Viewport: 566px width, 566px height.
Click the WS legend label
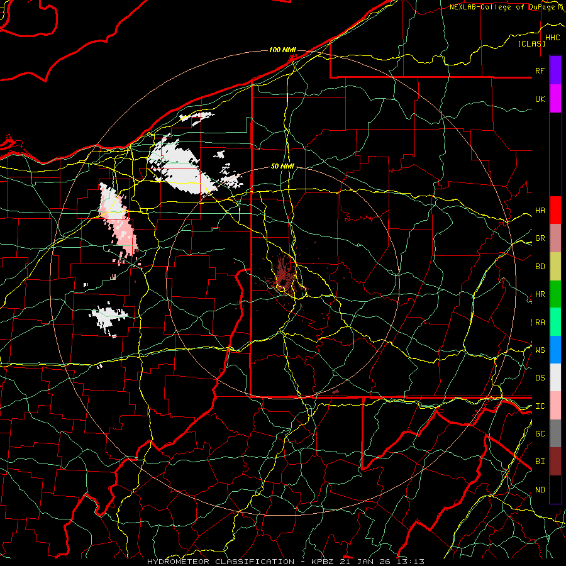[540, 350]
